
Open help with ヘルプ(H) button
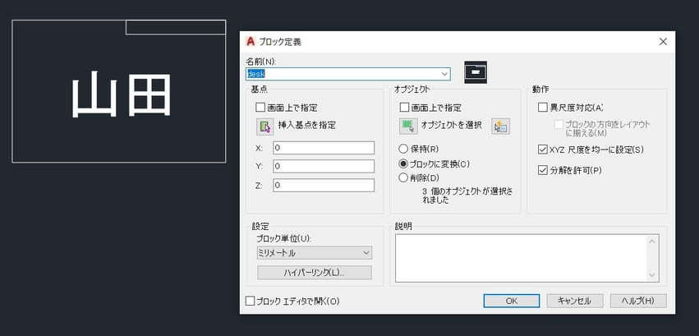(x=638, y=301)
